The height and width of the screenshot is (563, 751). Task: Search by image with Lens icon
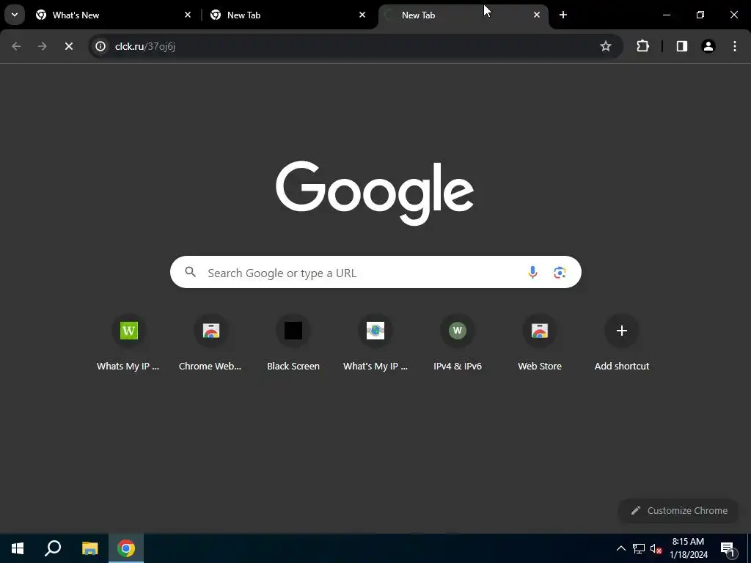[x=560, y=273]
